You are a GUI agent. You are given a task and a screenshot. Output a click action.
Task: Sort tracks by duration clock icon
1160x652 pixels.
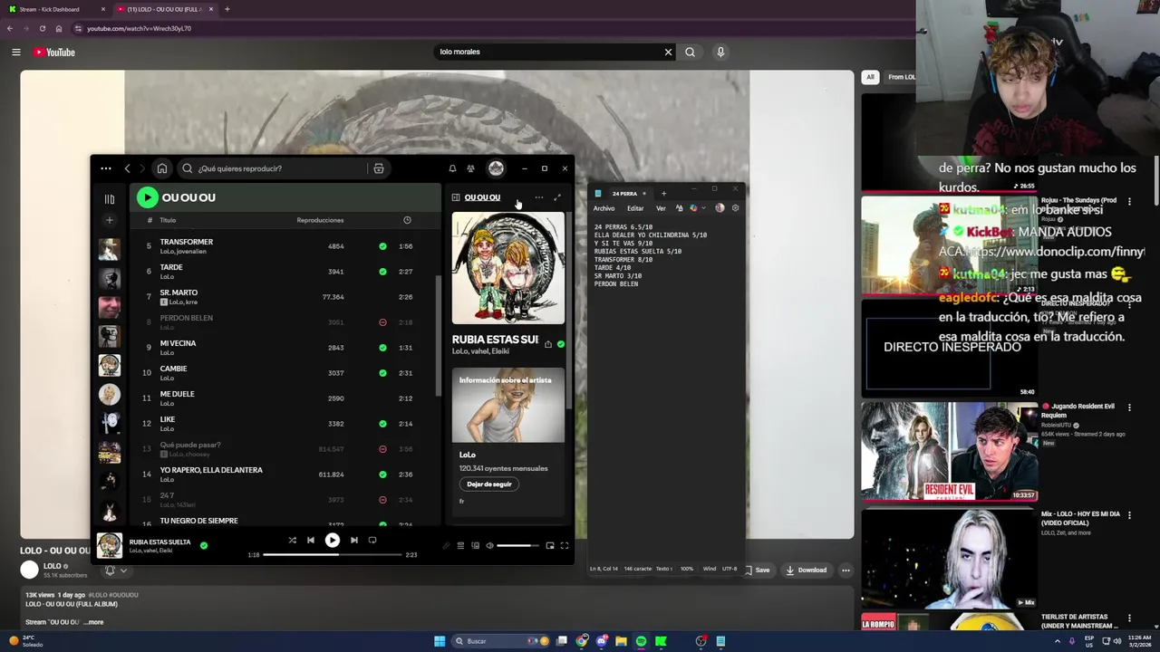407,220
